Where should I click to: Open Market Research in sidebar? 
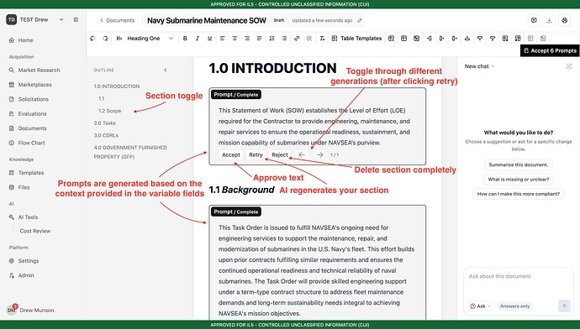[39, 70]
